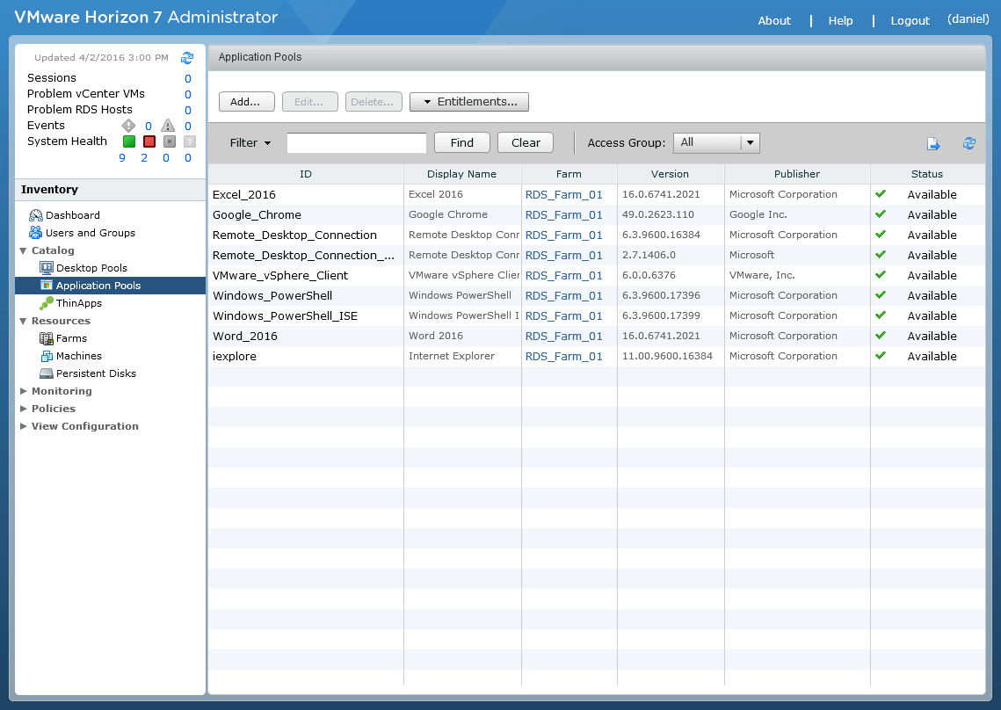The image size is (1001, 710).
Task: Open the Problem RDS Hosts count
Action: (188, 111)
